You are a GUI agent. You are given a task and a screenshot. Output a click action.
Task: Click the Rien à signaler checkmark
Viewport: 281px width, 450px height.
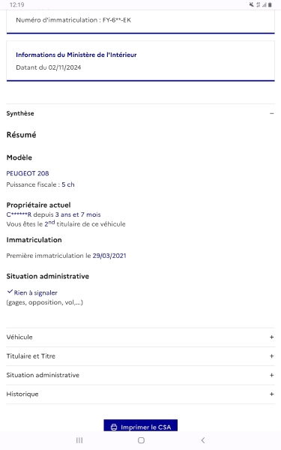pos(10,292)
